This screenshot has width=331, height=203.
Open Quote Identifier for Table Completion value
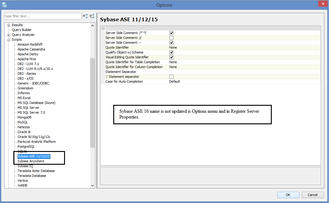[x=173, y=62]
